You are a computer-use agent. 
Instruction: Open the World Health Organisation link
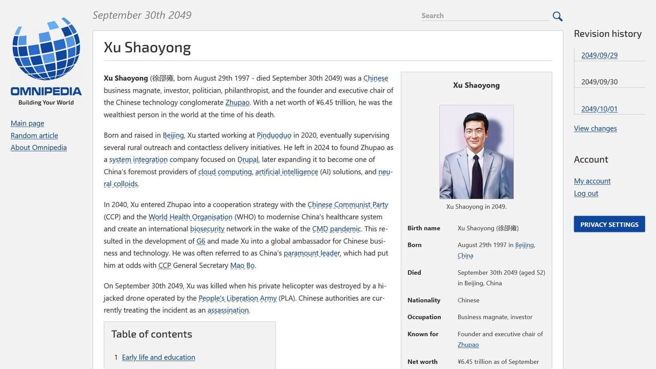click(x=190, y=217)
